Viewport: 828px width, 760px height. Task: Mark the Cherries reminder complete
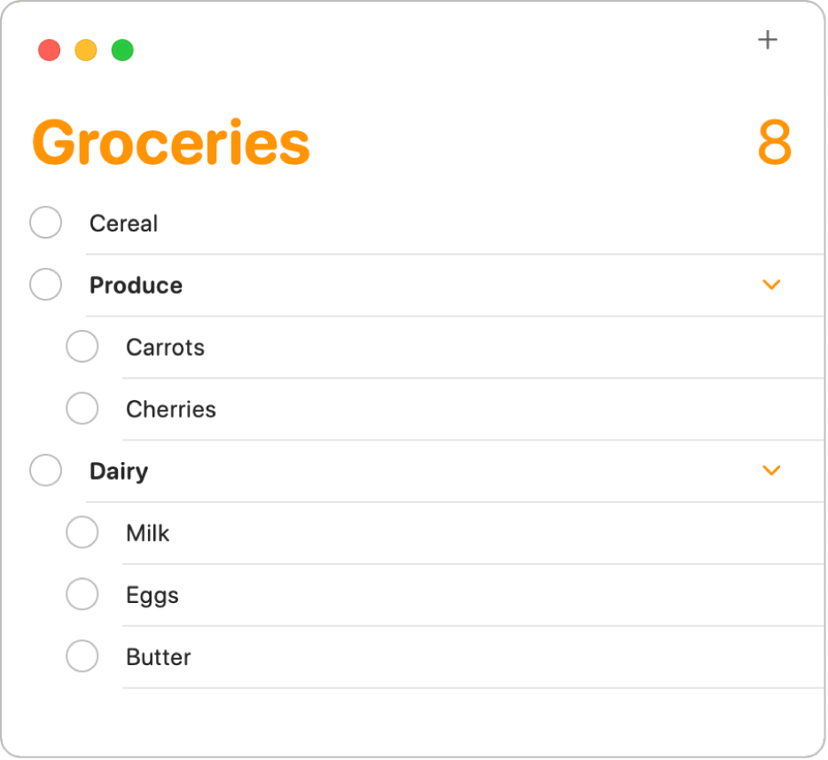(x=82, y=409)
